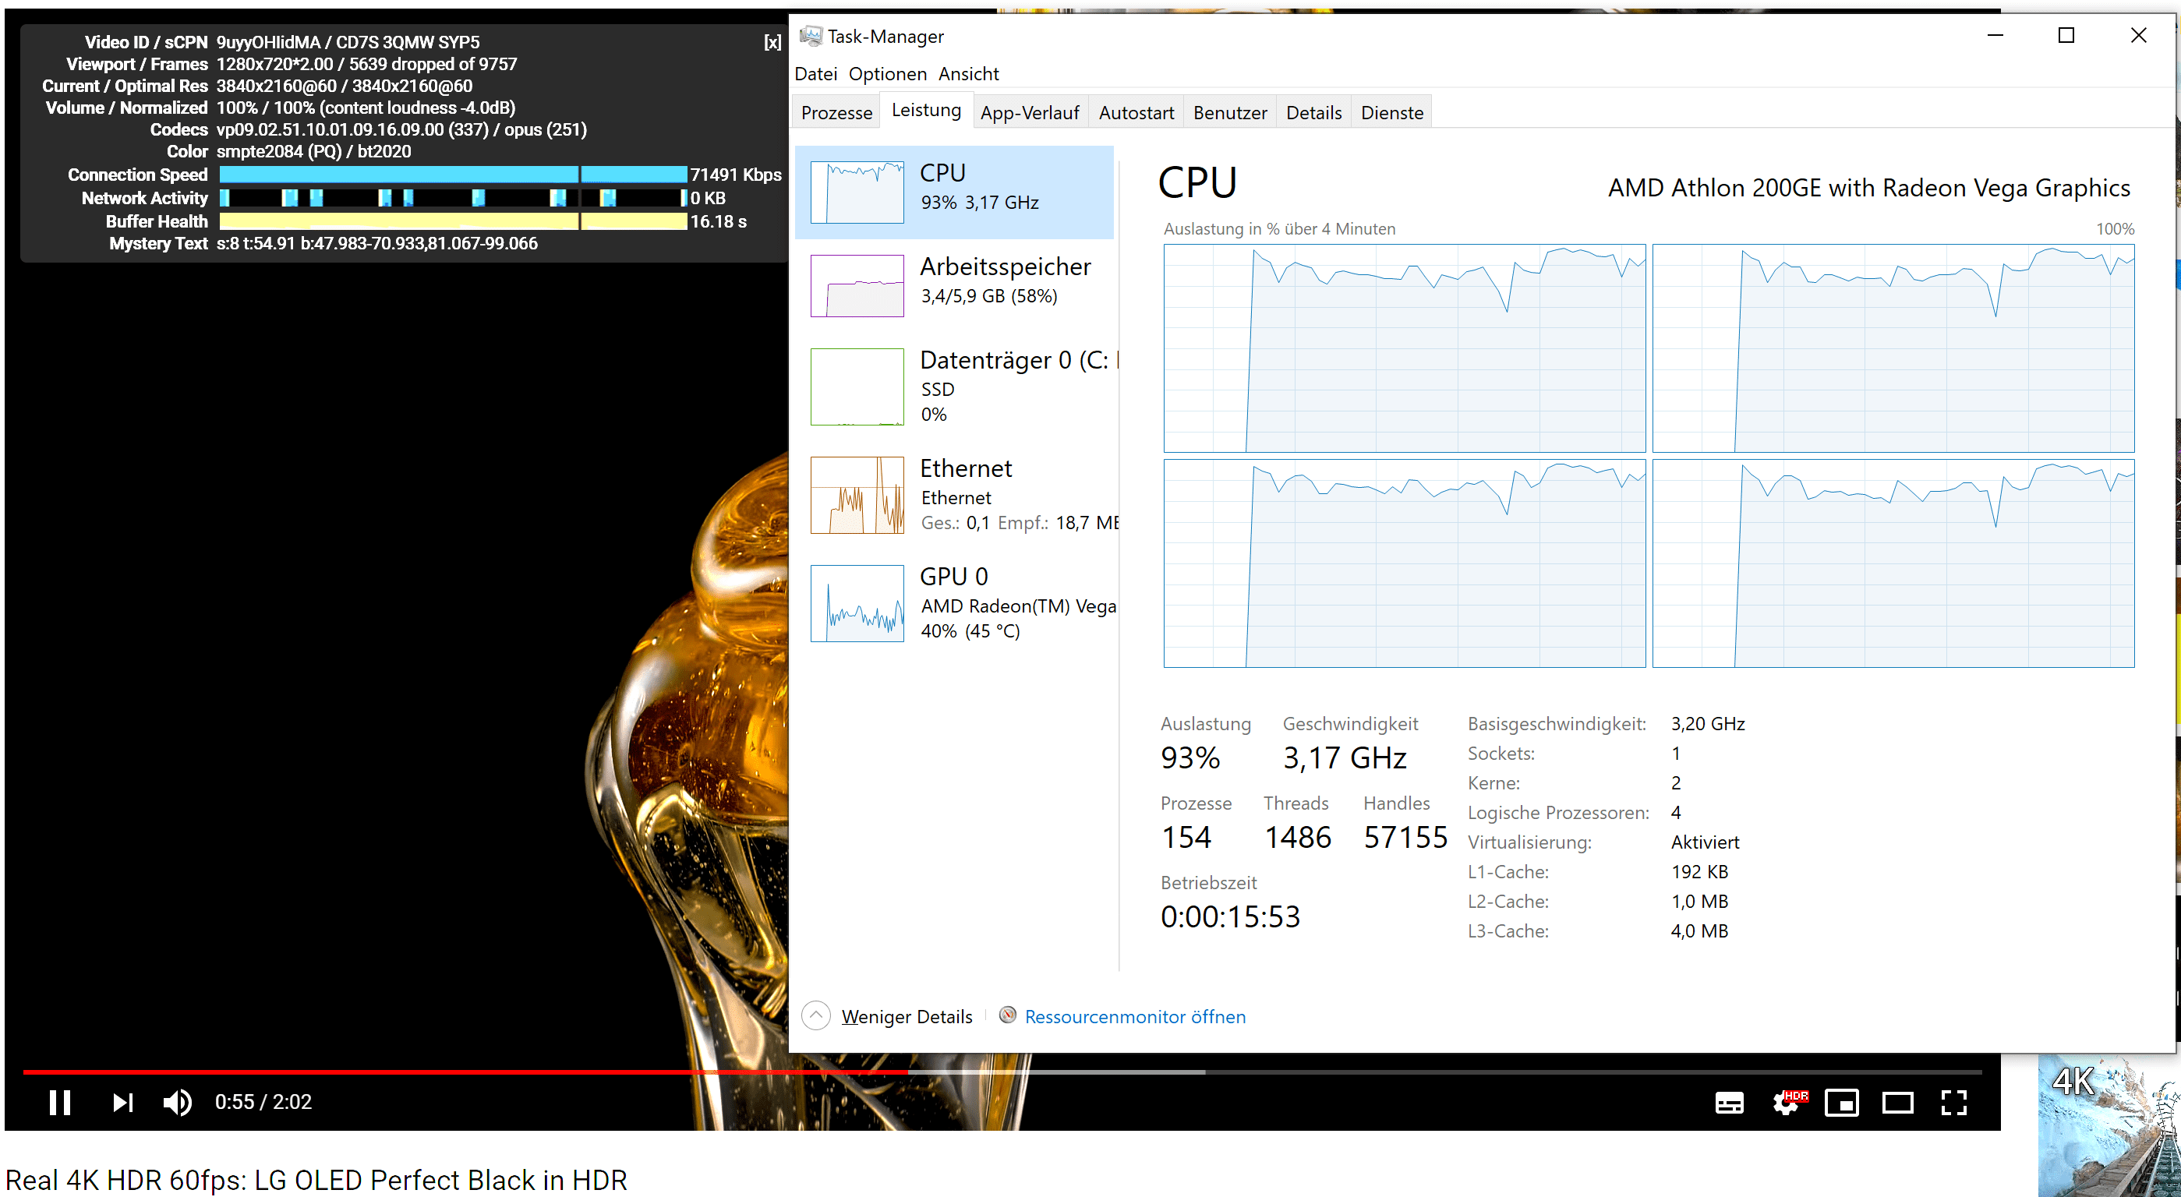Click the bottom-right CPU core graph

click(1893, 563)
